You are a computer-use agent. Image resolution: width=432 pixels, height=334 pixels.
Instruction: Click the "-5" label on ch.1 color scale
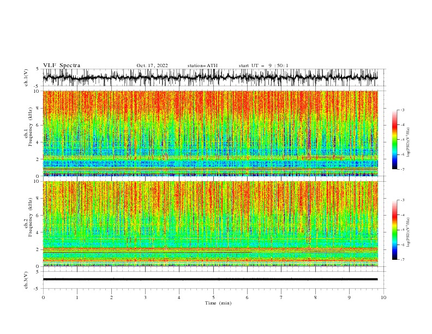[403, 140]
